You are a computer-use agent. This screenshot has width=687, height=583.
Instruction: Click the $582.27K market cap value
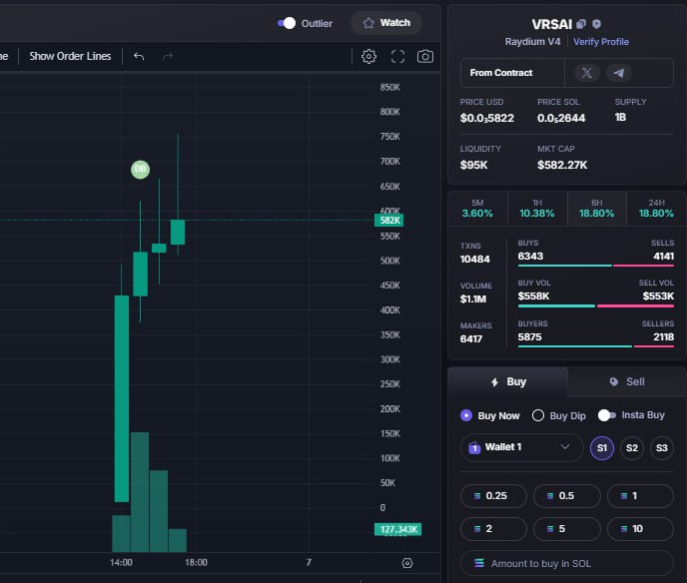tap(562, 165)
